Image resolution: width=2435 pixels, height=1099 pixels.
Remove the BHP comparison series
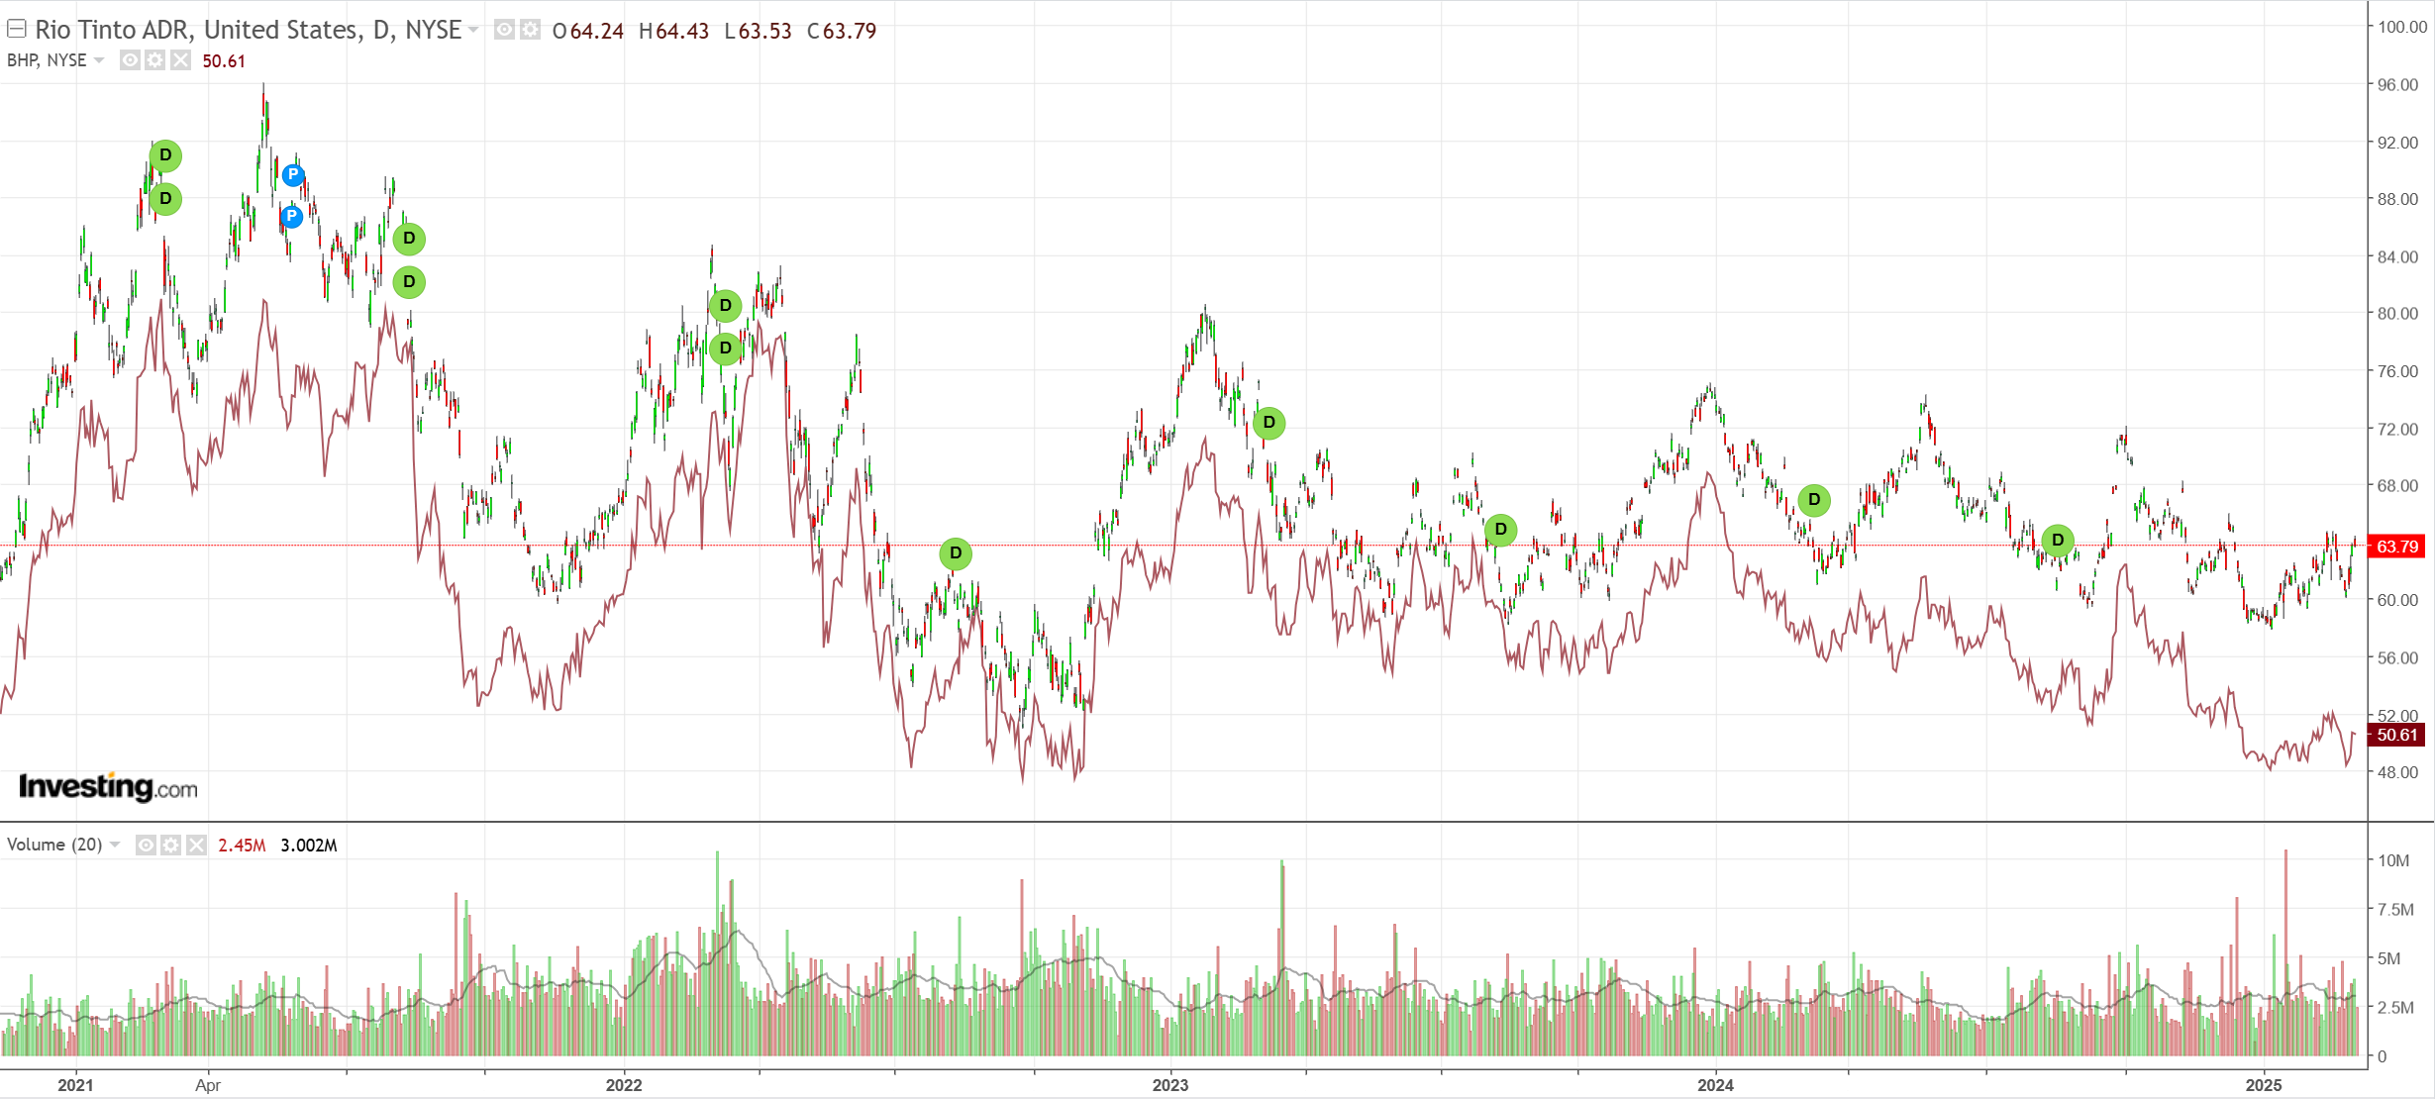tap(180, 60)
